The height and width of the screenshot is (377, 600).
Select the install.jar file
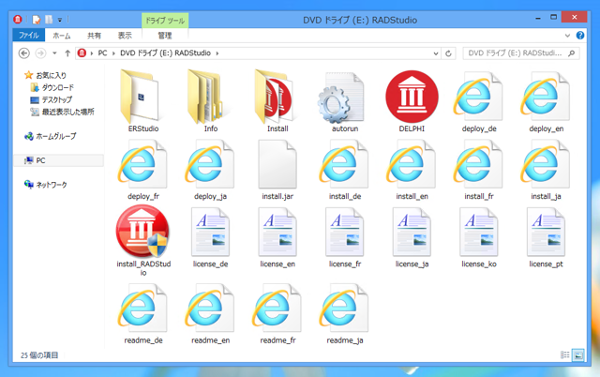point(277,169)
